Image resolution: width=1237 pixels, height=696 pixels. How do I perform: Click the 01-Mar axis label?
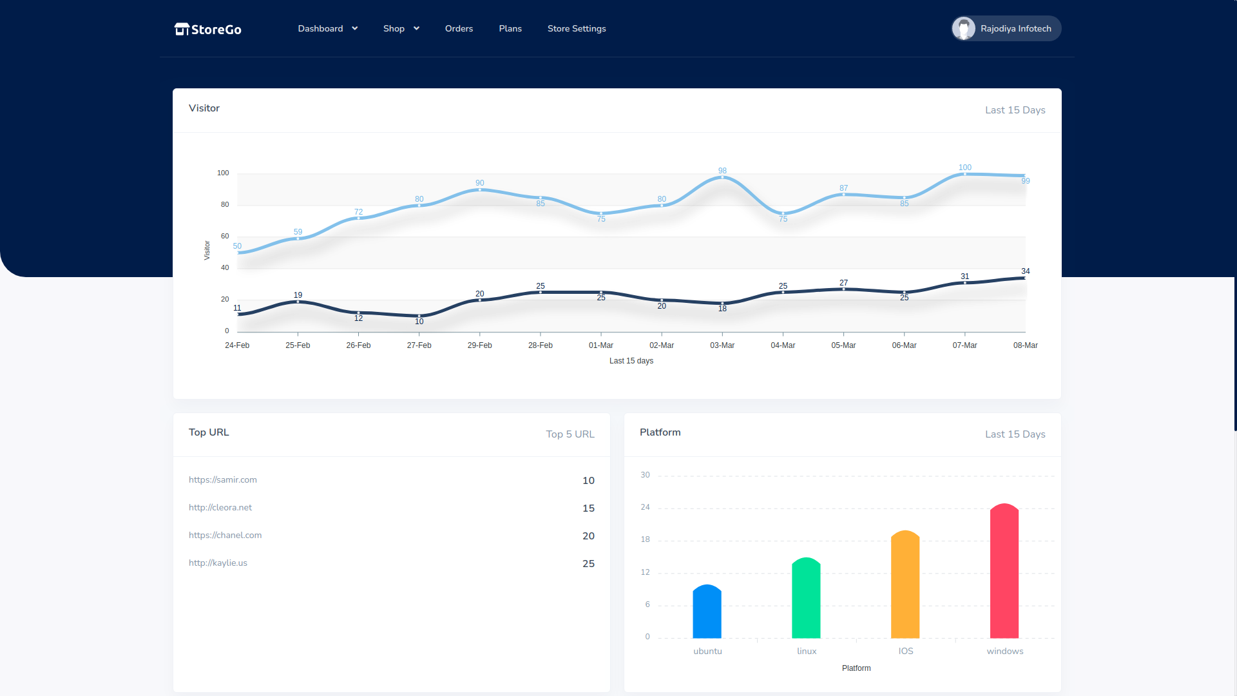pos(601,345)
